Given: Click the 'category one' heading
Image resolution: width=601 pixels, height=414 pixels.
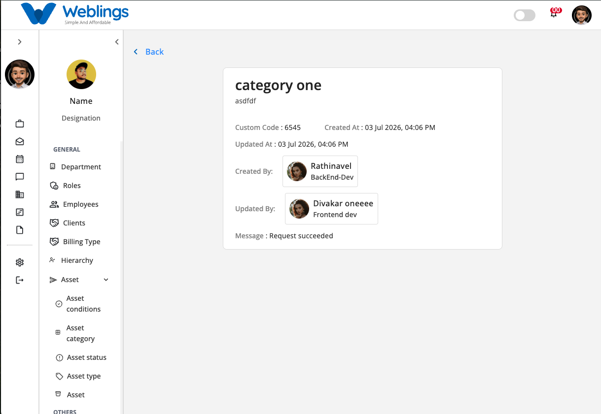Looking at the screenshot, I should tap(278, 85).
